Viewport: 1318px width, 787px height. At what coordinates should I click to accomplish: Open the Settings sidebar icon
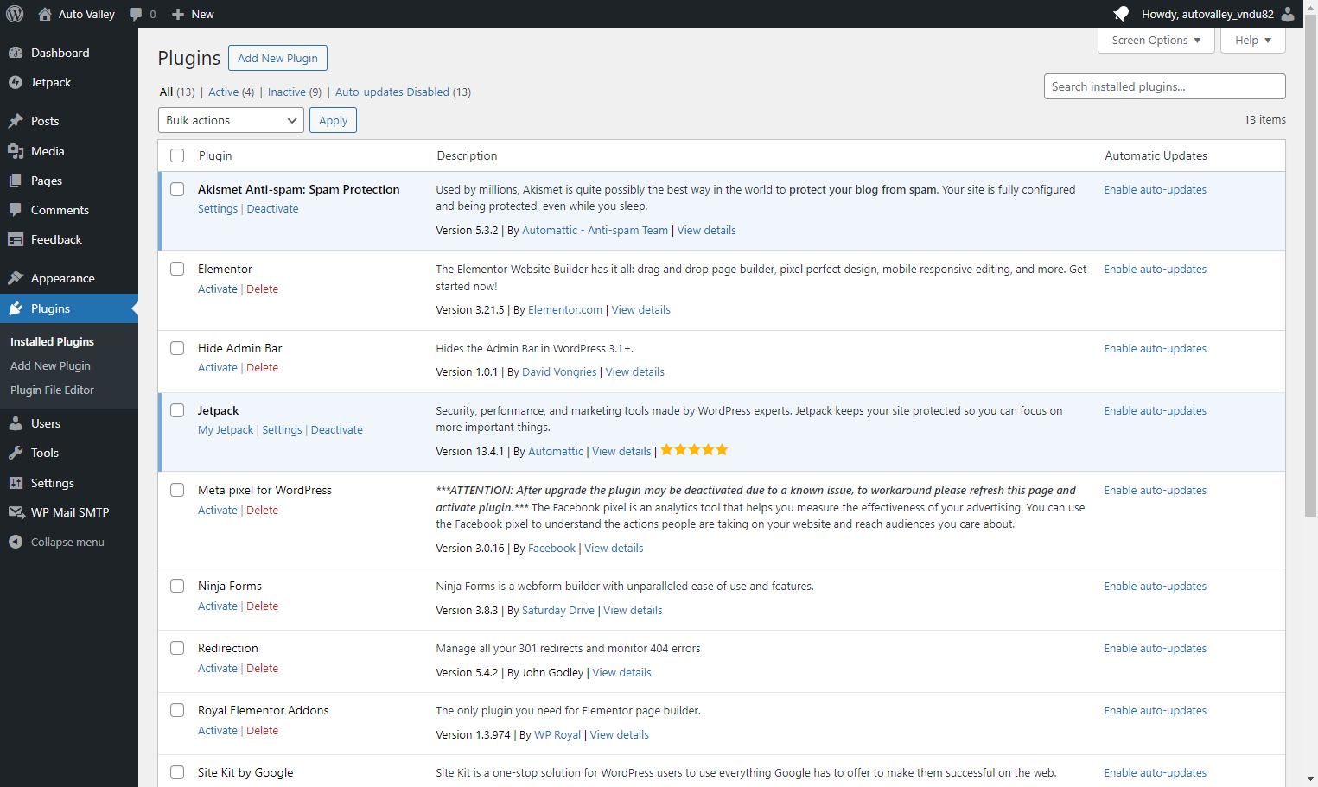pyautogui.click(x=16, y=483)
